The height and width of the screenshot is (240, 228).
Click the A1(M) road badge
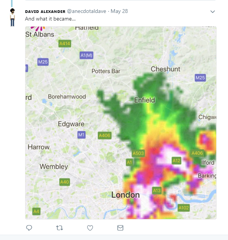pyautogui.click(x=87, y=56)
